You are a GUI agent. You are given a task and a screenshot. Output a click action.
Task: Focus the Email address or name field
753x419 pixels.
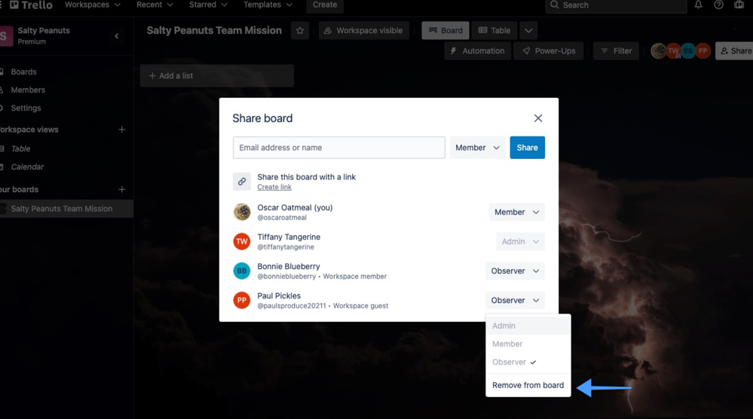coord(339,148)
